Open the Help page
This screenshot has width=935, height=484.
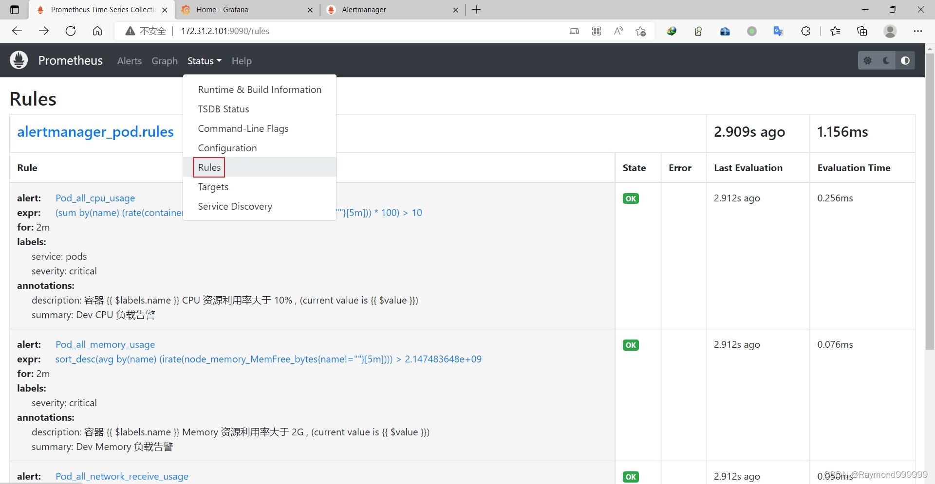[x=242, y=61]
